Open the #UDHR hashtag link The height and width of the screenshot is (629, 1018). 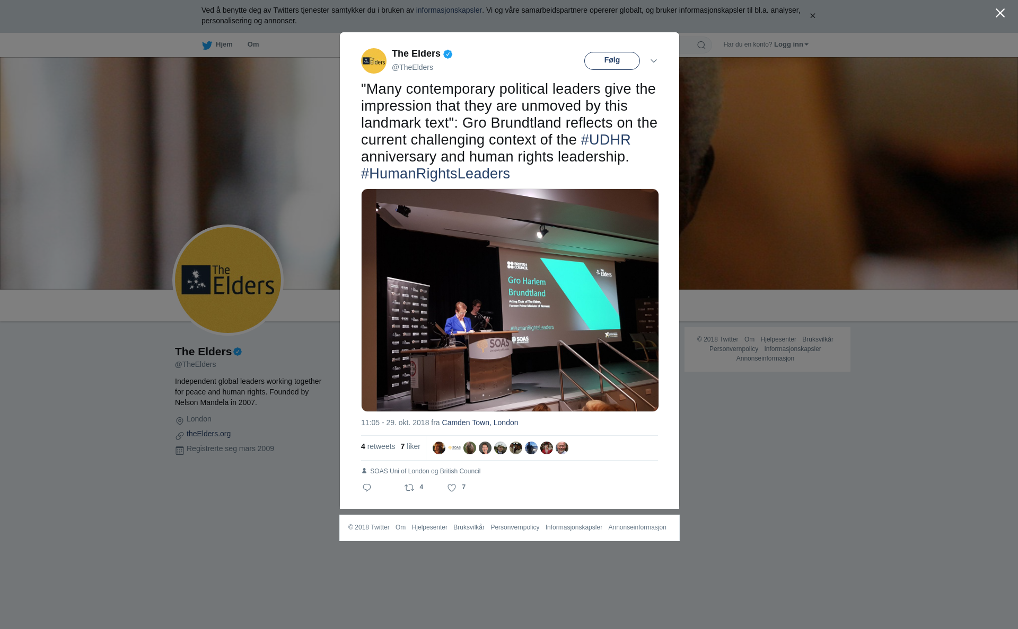coord(605,140)
